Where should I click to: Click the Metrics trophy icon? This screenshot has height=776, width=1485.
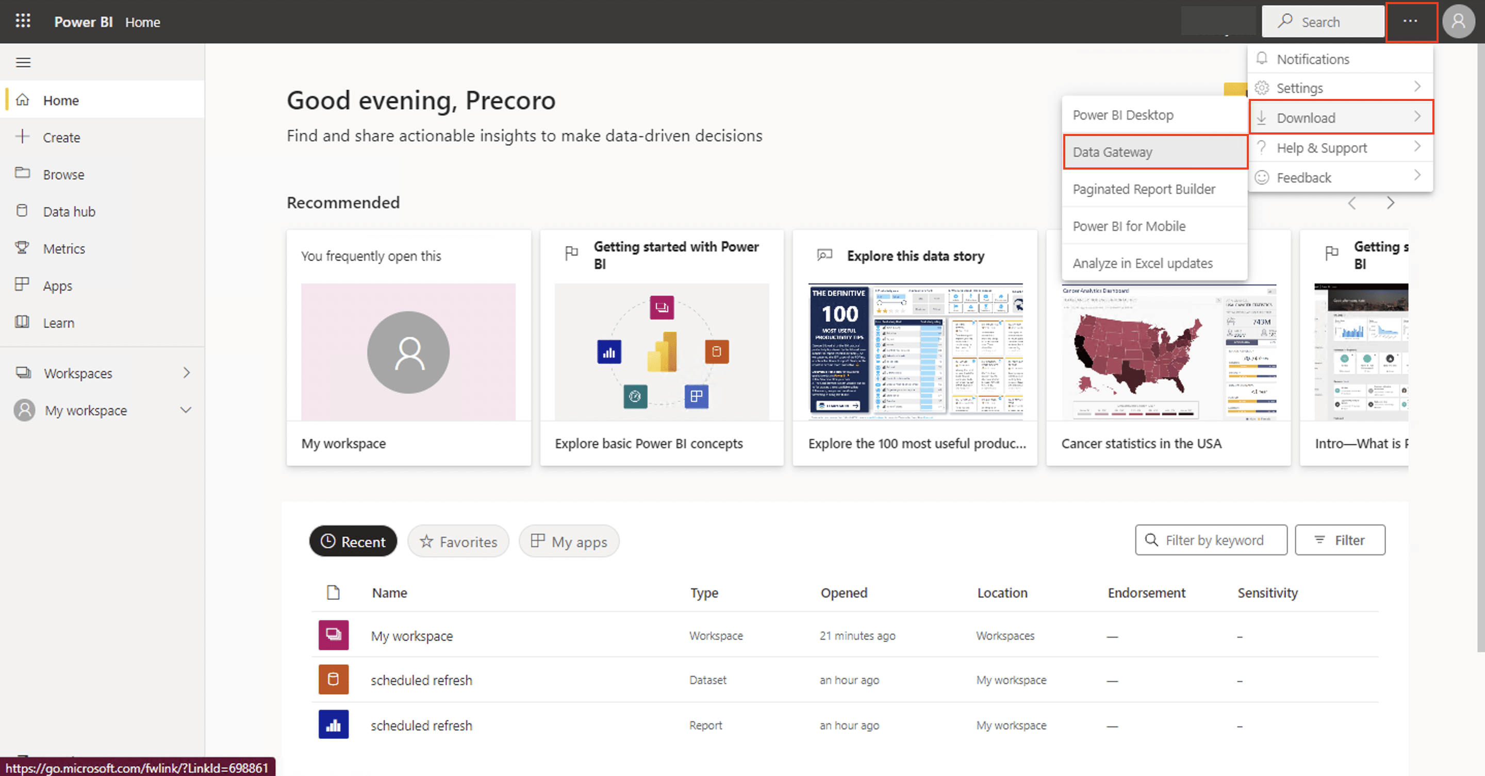[23, 248]
